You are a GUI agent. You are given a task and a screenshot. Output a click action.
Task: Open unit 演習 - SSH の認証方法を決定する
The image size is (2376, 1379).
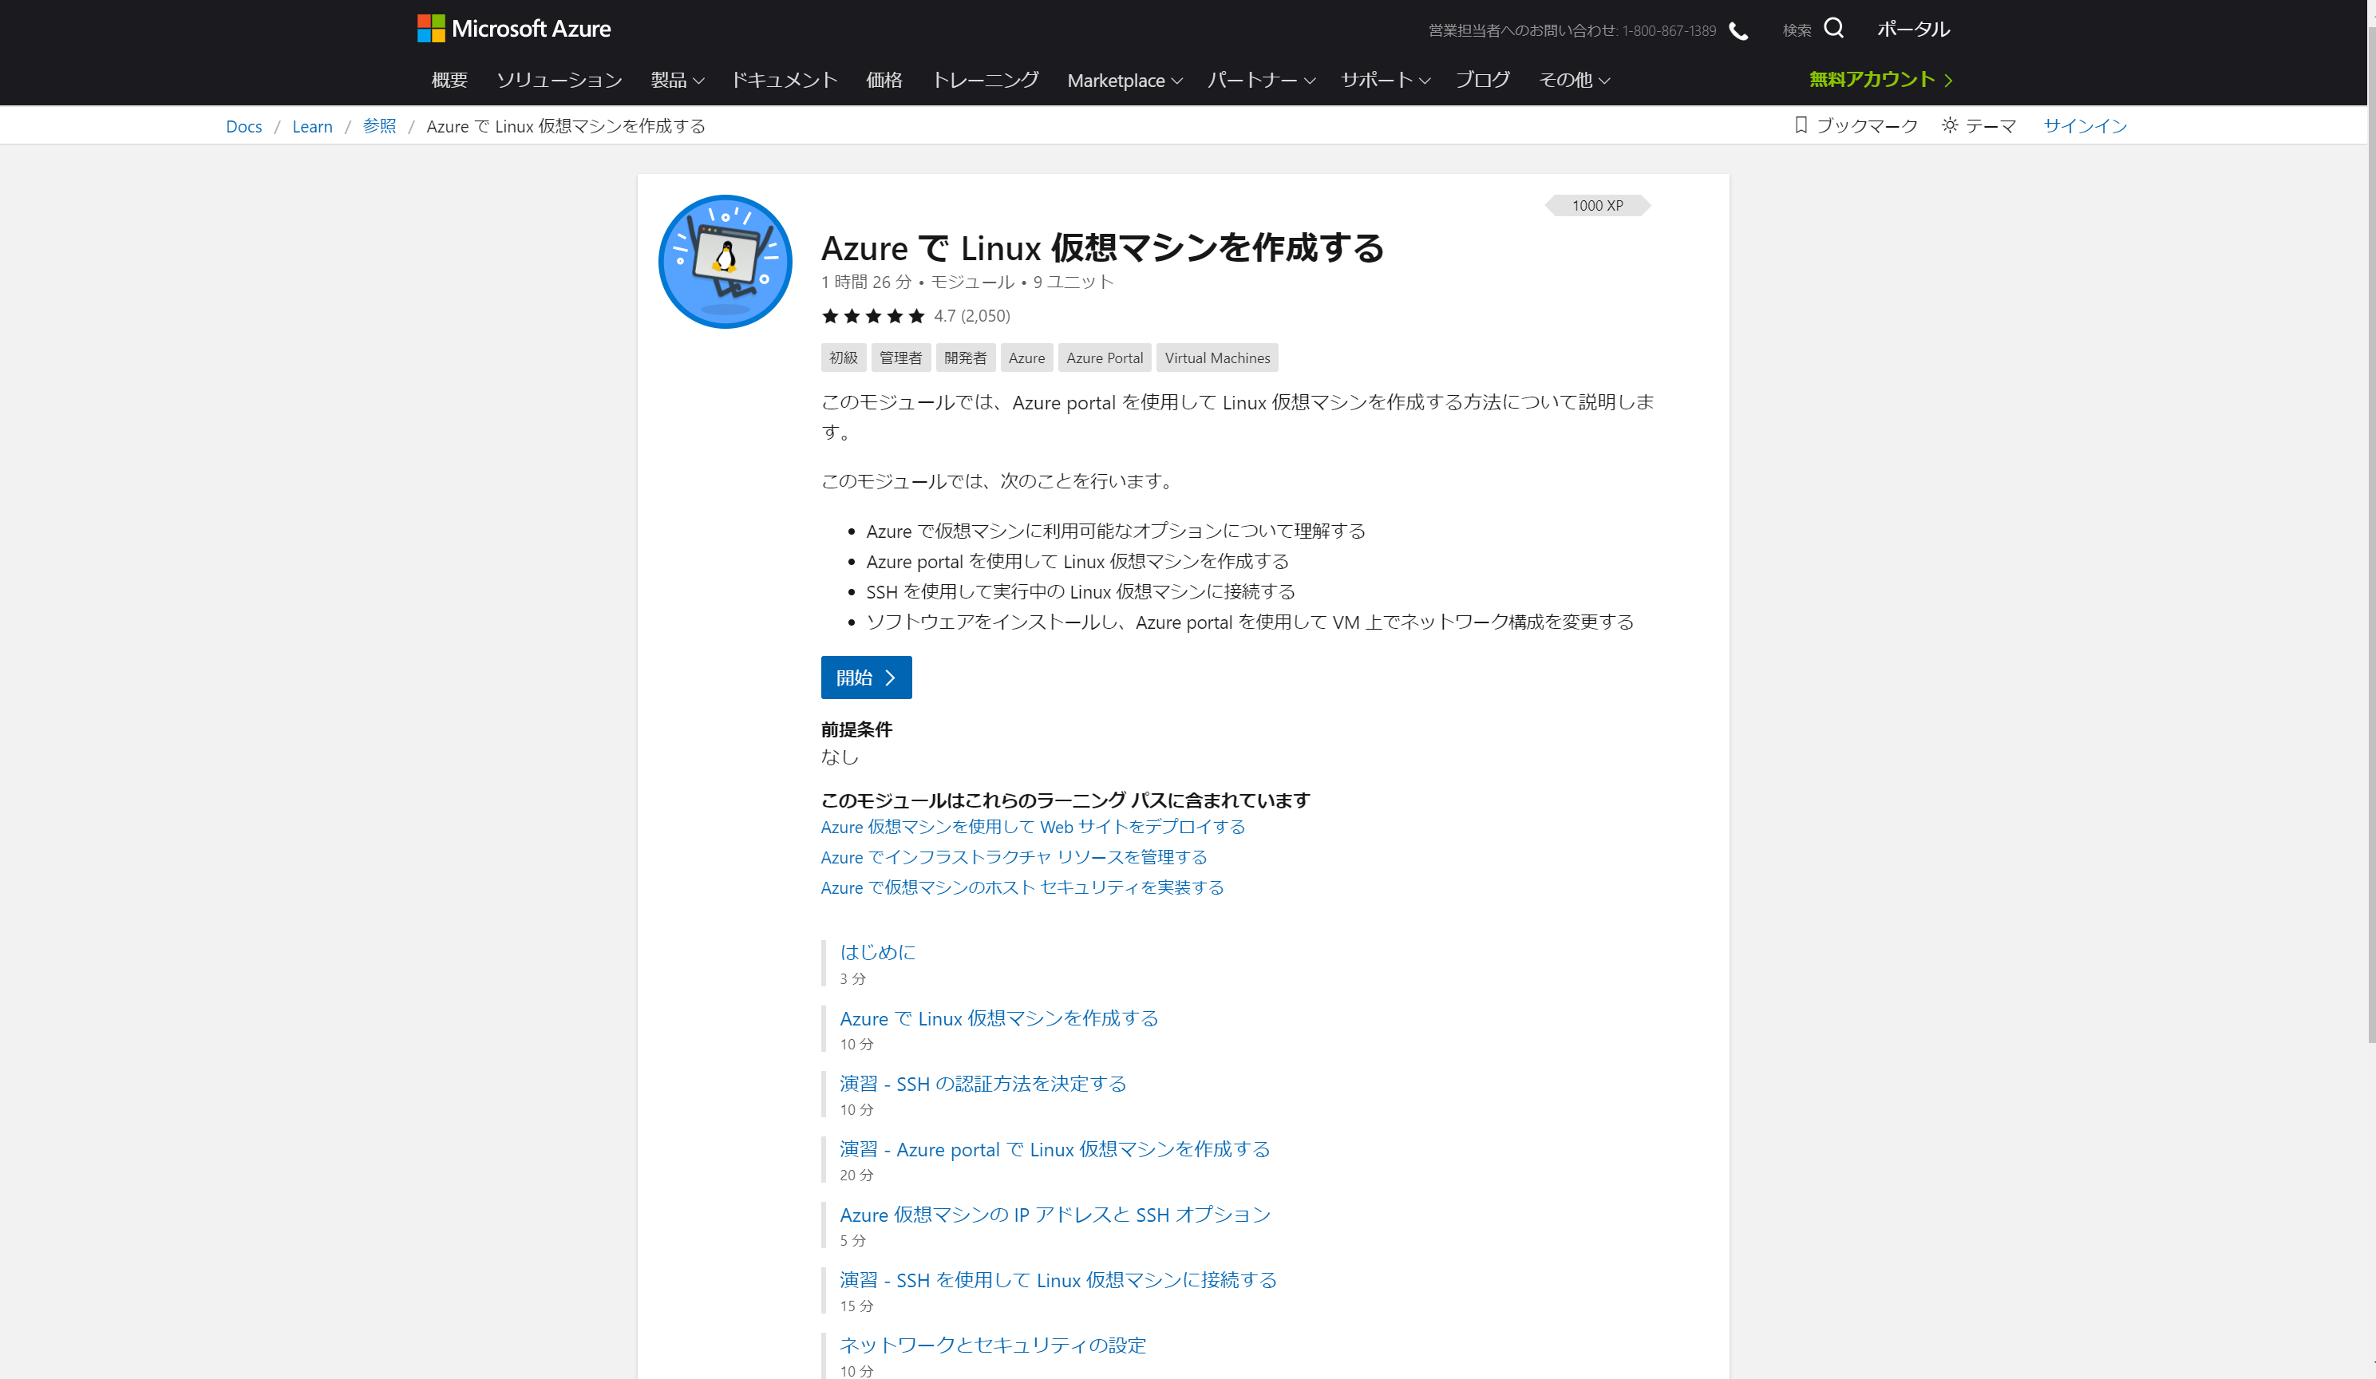click(x=982, y=1083)
